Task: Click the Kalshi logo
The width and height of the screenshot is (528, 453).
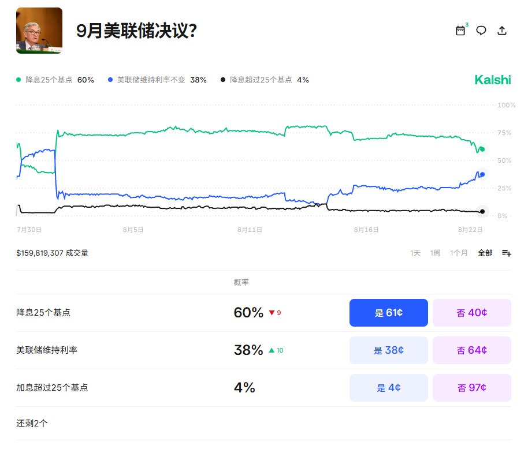Action: pos(493,80)
